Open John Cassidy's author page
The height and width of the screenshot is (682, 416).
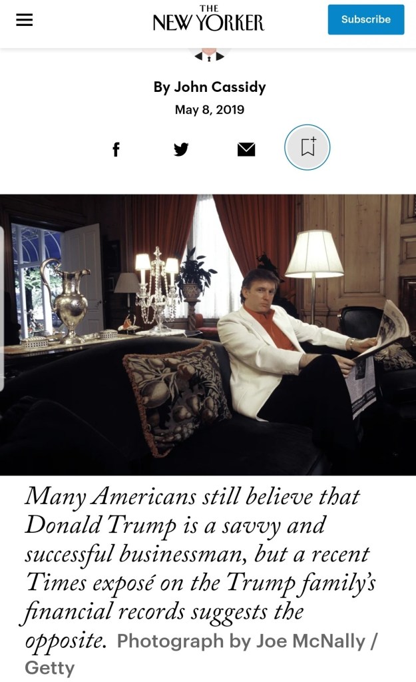point(220,87)
